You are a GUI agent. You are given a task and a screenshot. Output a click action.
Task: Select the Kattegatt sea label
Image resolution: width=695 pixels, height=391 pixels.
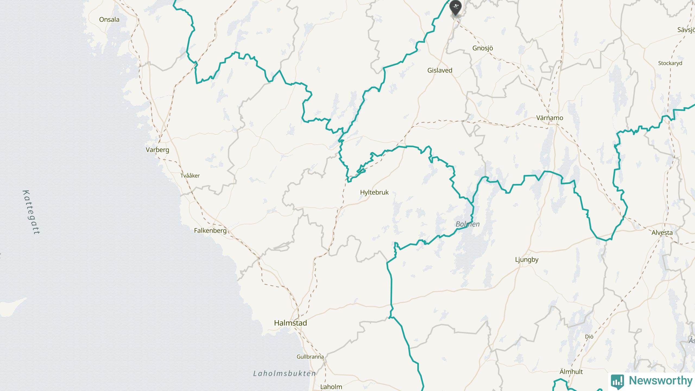(x=31, y=212)
